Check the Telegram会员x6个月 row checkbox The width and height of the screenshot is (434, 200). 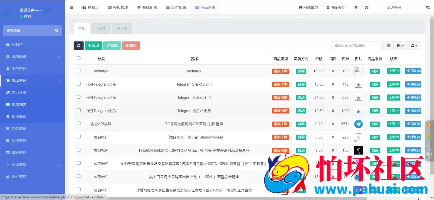[x=79, y=97]
